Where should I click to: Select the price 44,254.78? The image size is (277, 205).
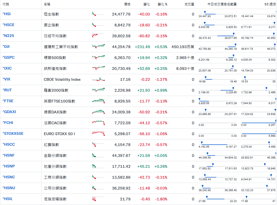[x=121, y=47]
